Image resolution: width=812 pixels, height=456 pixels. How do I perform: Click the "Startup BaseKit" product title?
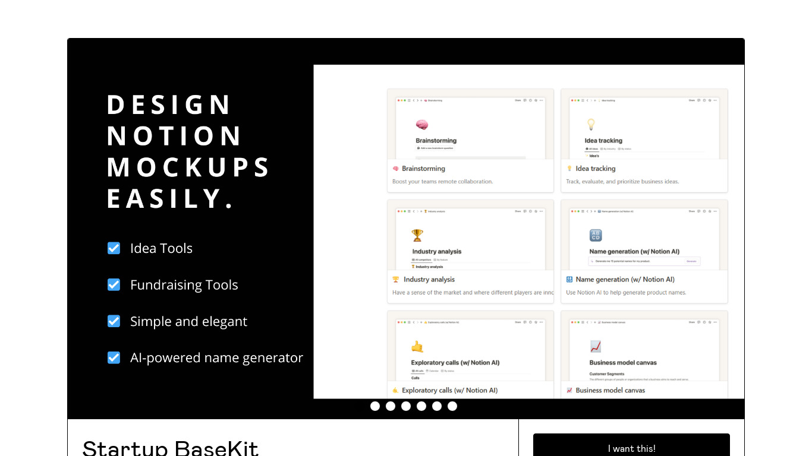[171, 447]
